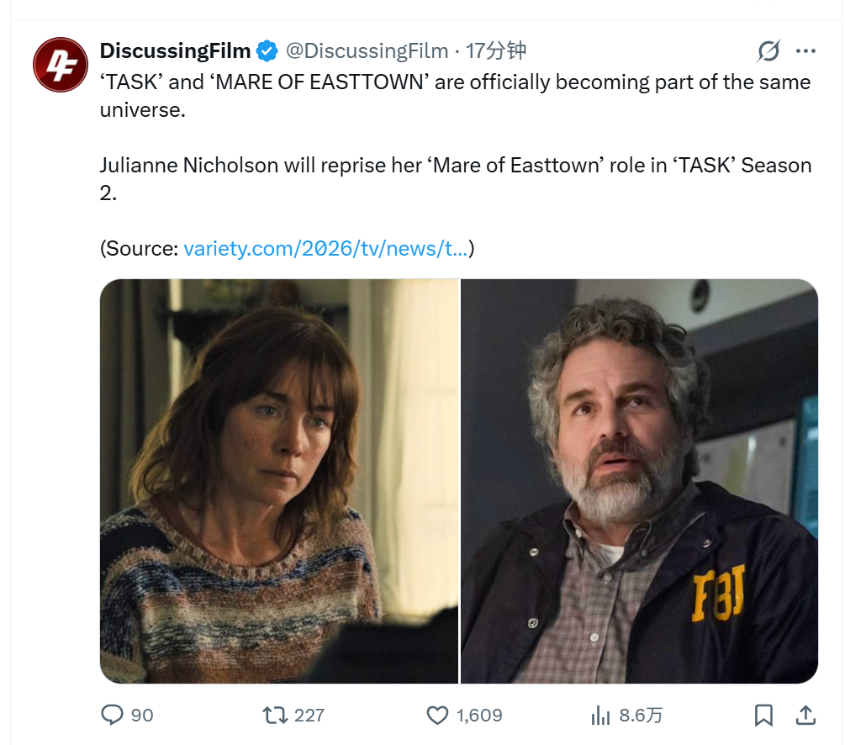Open the right photo of man in FBI jacket
This screenshot has height=745, width=845.
(639, 481)
